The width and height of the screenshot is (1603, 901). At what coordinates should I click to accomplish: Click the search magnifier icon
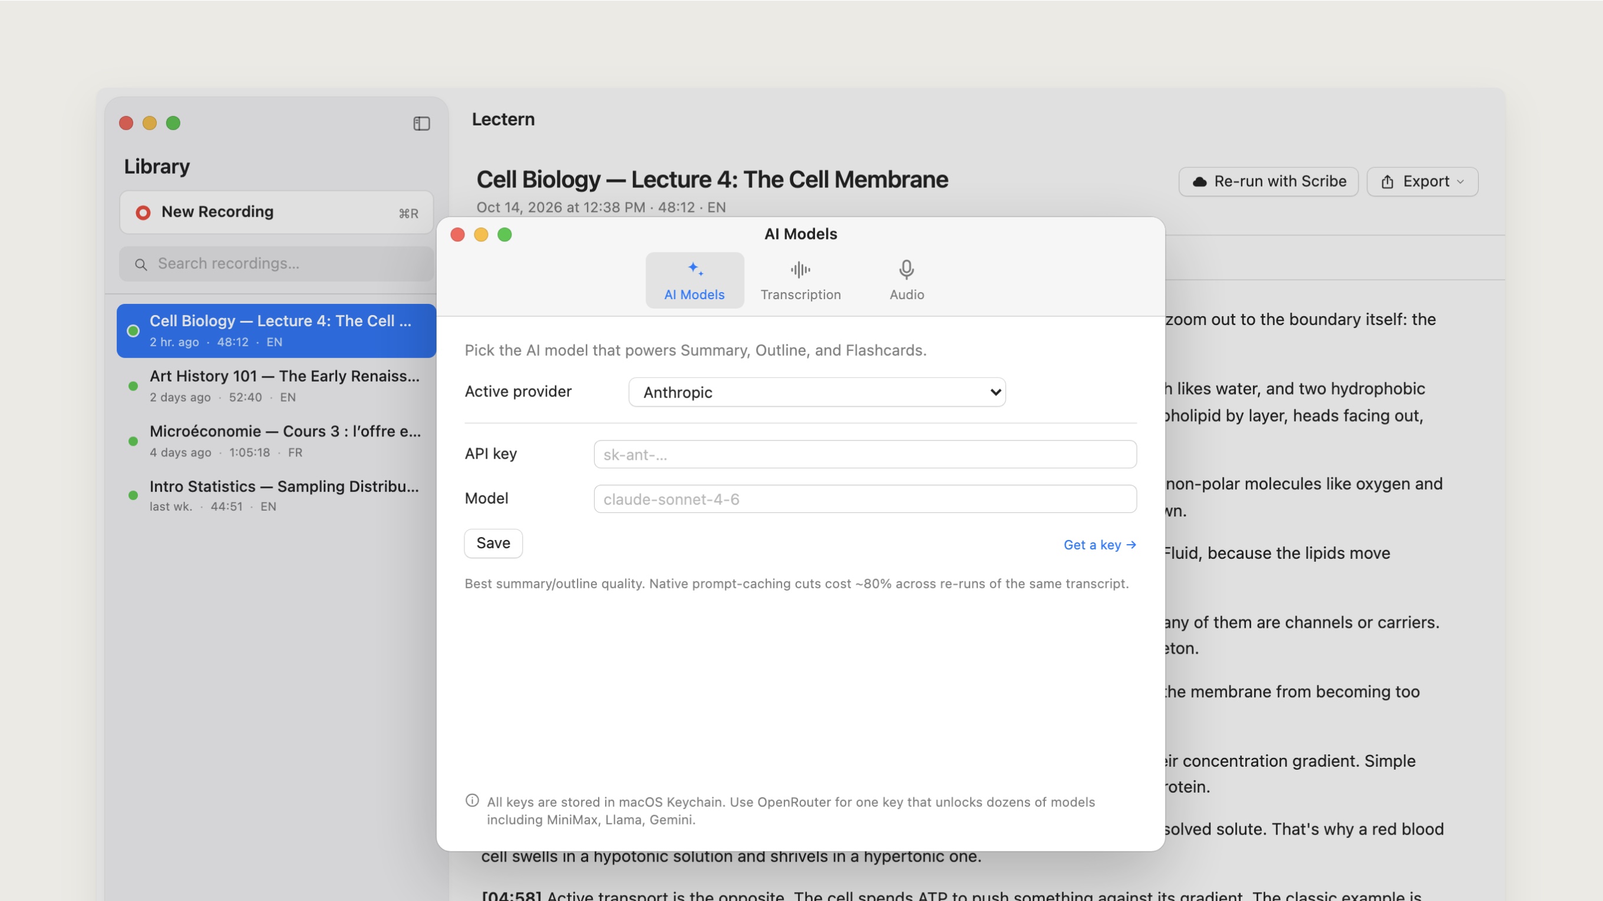[141, 265]
